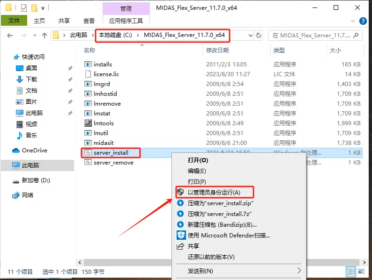Expand the ribbon chevron

point(353,21)
